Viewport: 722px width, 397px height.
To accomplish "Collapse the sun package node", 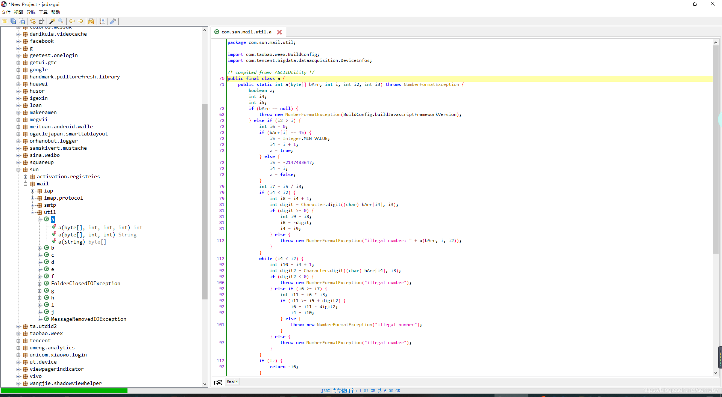I will pyautogui.click(x=18, y=170).
